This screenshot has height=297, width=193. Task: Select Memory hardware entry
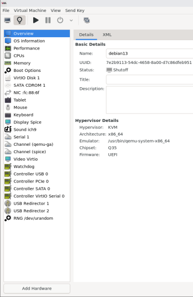(37, 63)
